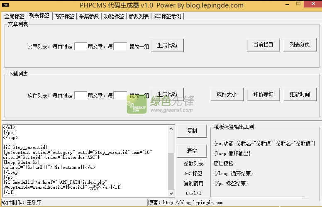The height and width of the screenshot is (207, 322).
Task: Open the GET标签示例 tab
Action: (x=167, y=16)
